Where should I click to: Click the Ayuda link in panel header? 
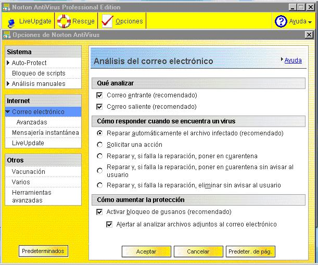[x=293, y=60]
